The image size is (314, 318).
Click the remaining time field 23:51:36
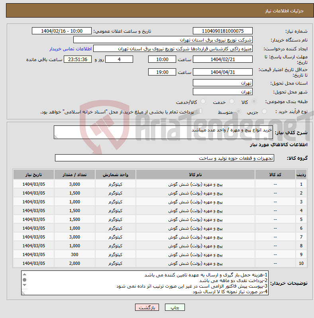tap(78, 60)
